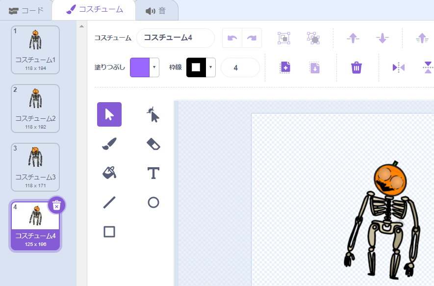Click the costume list scroll-up arrow

pos(82,26)
